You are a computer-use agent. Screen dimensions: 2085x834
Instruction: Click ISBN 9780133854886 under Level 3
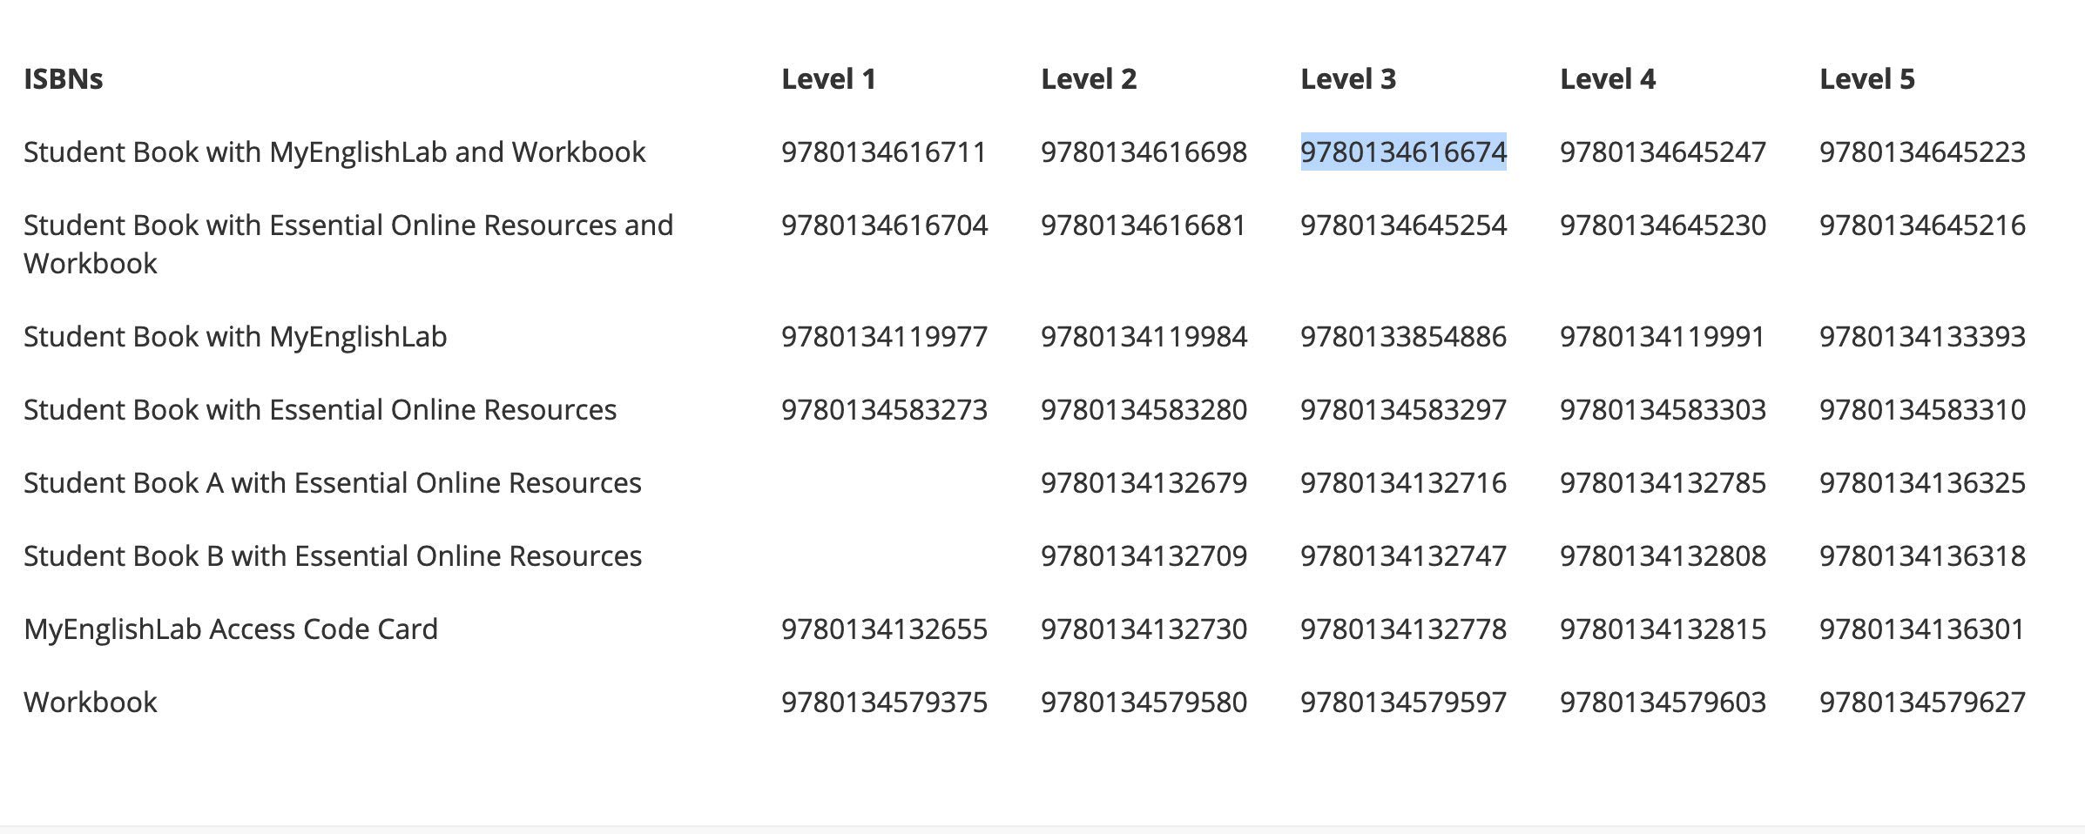coord(1403,337)
